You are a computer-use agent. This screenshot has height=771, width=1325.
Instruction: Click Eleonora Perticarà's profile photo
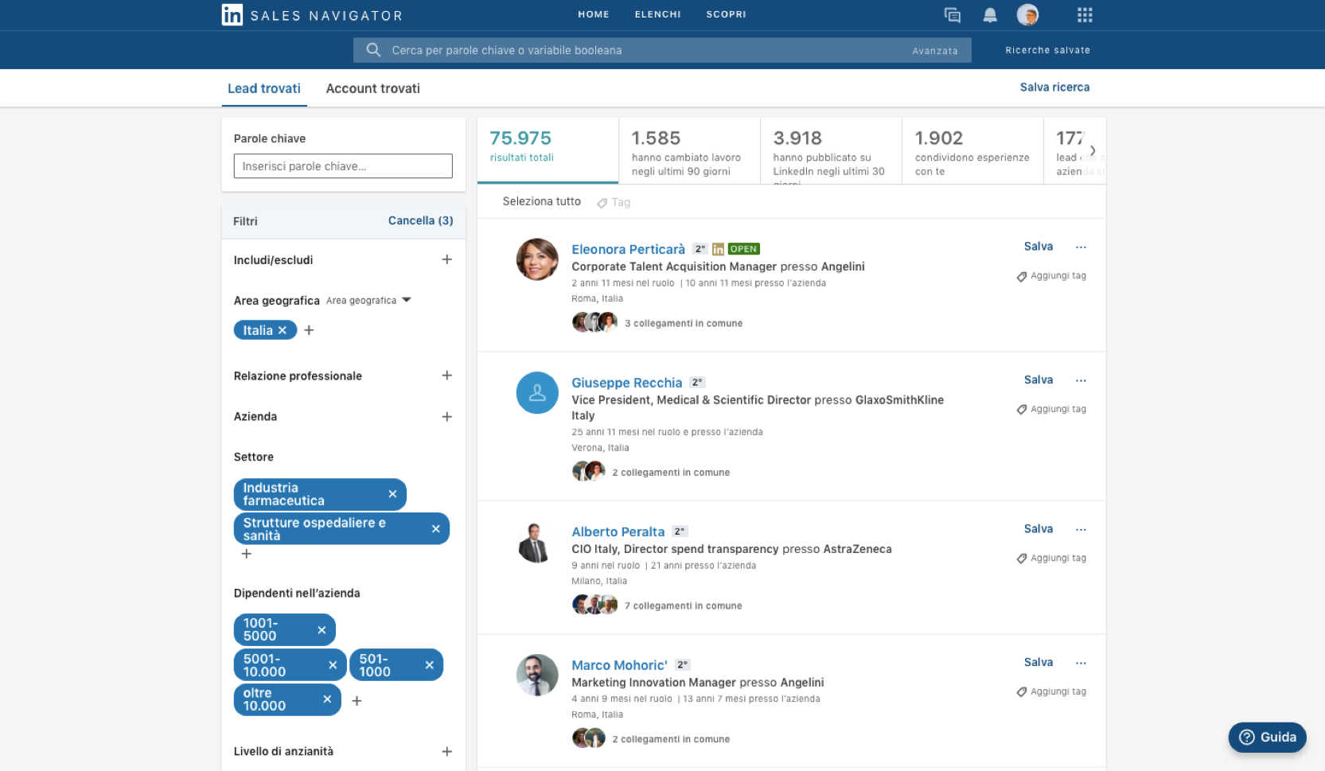[537, 259]
